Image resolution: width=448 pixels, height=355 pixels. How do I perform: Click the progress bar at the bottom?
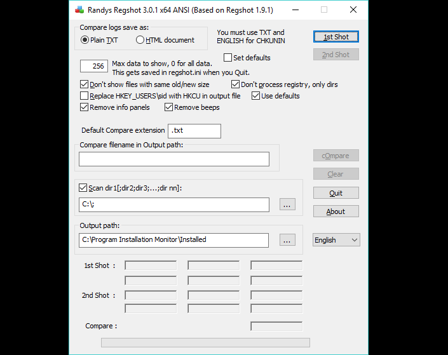(205, 343)
